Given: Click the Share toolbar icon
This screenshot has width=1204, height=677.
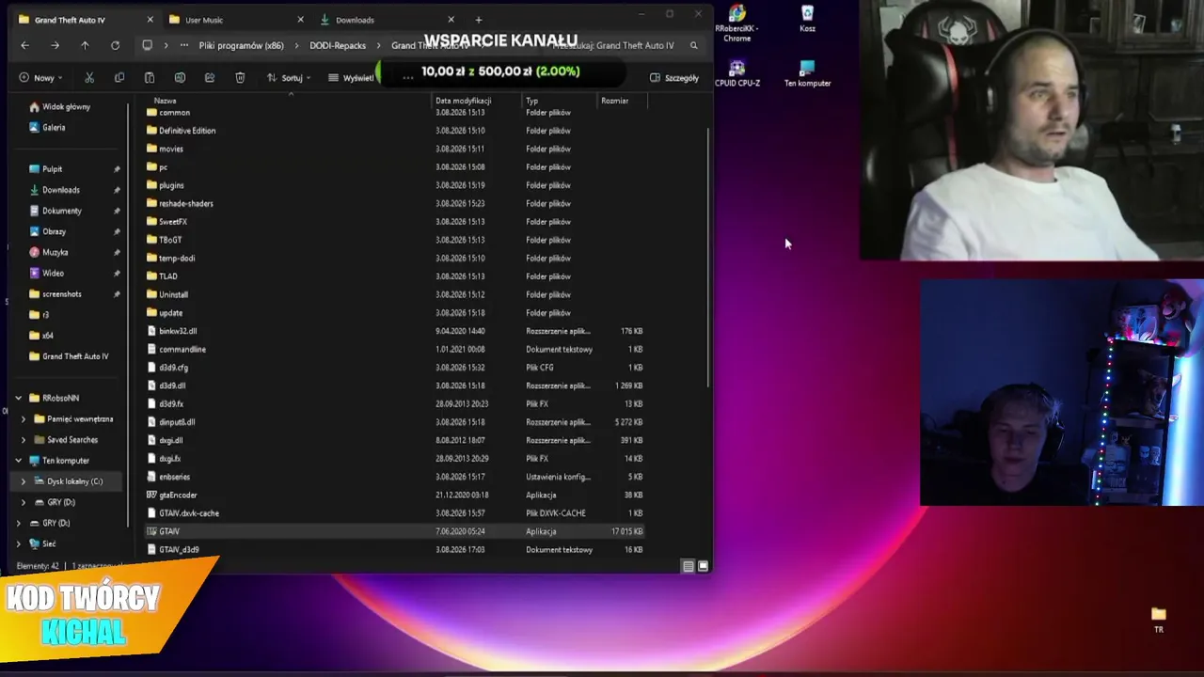Looking at the screenshot, I should pyautogui.click(x=210, y=78).
